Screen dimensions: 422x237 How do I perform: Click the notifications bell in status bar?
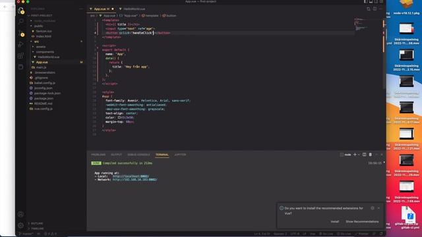pos(381,234)
